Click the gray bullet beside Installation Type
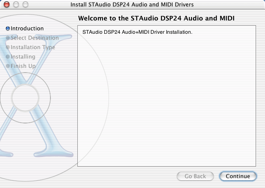Viewport: 265px width, 188px height. click(x=8, y=47)
